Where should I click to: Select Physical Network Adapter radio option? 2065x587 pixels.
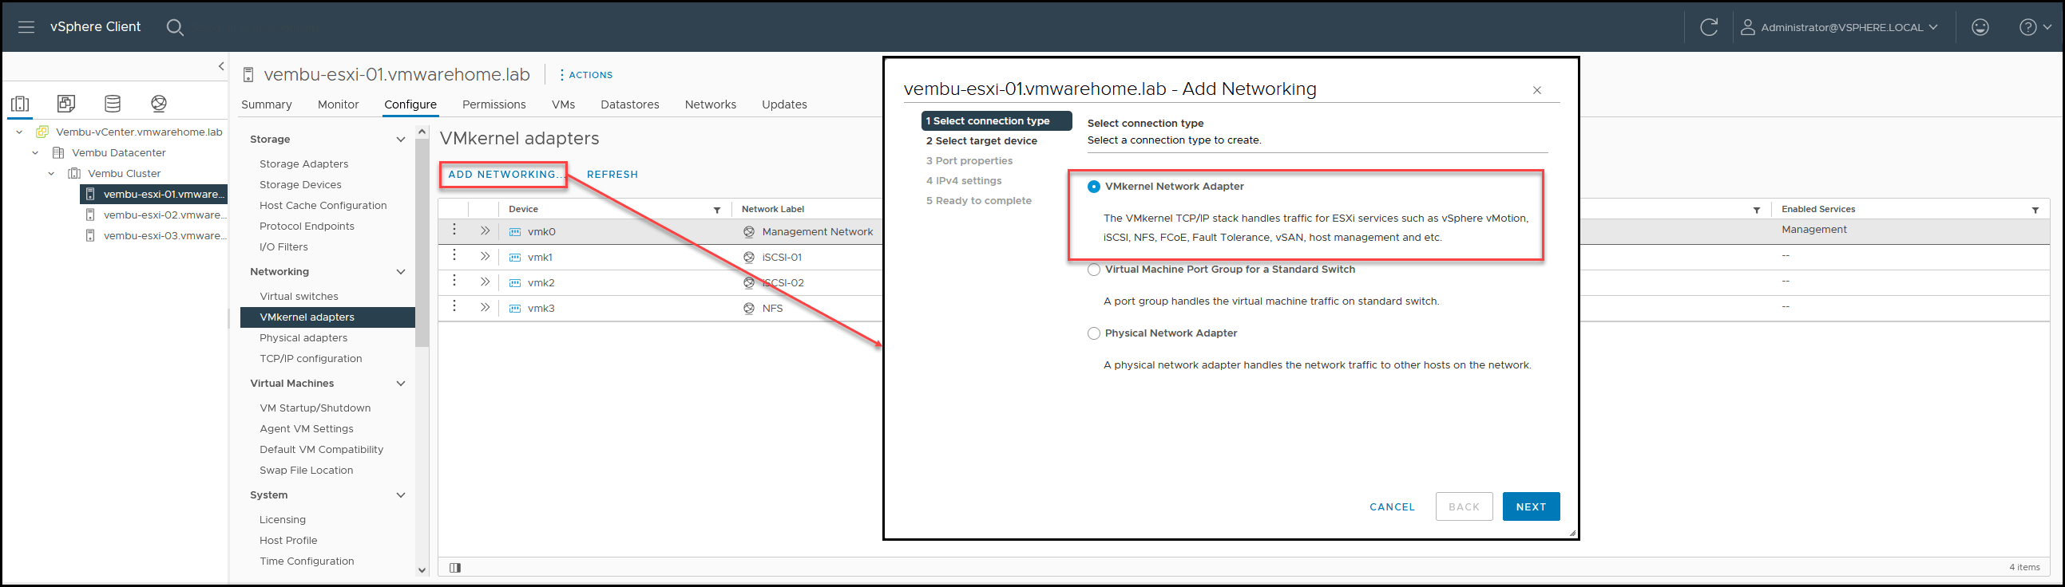coord(1093,333)
